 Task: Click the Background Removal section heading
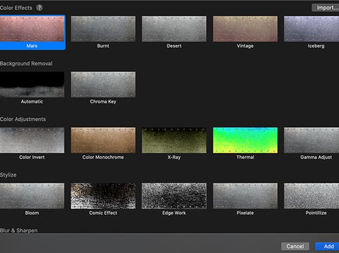click(x=26, y=63)
